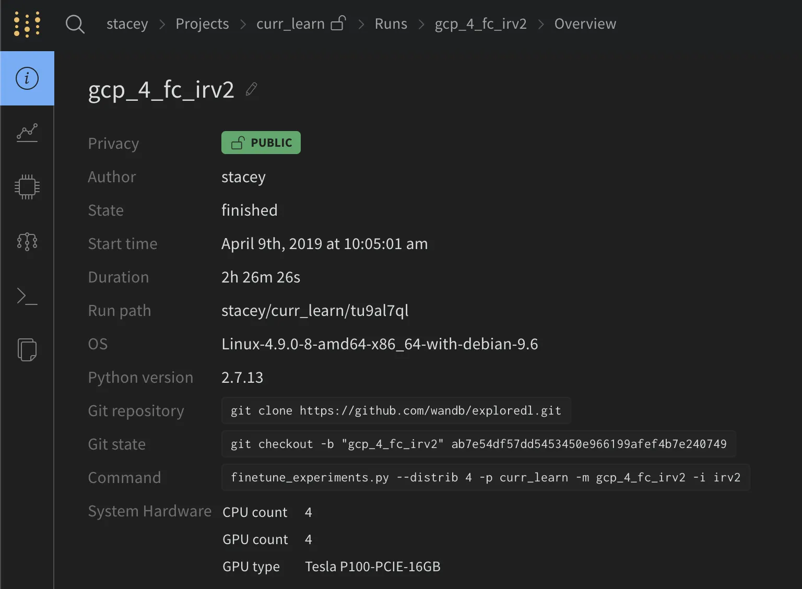The image size is (802, 589).
Task: Click gcp_4_fc_irv2 breadcrumb link
Action: click(x=480, y=24)
